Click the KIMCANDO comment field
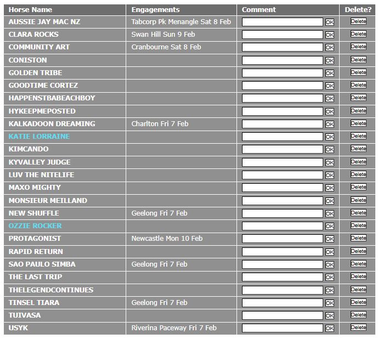 (283, 149)
